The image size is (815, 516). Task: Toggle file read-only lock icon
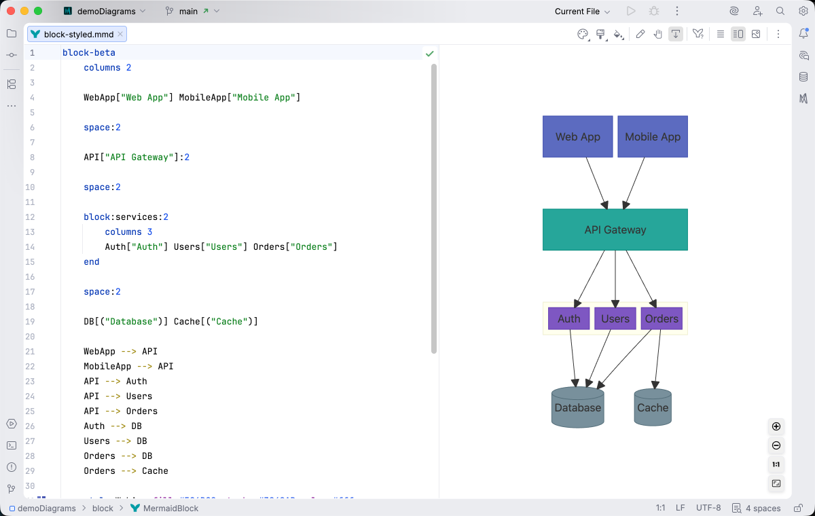click(797, 508)
